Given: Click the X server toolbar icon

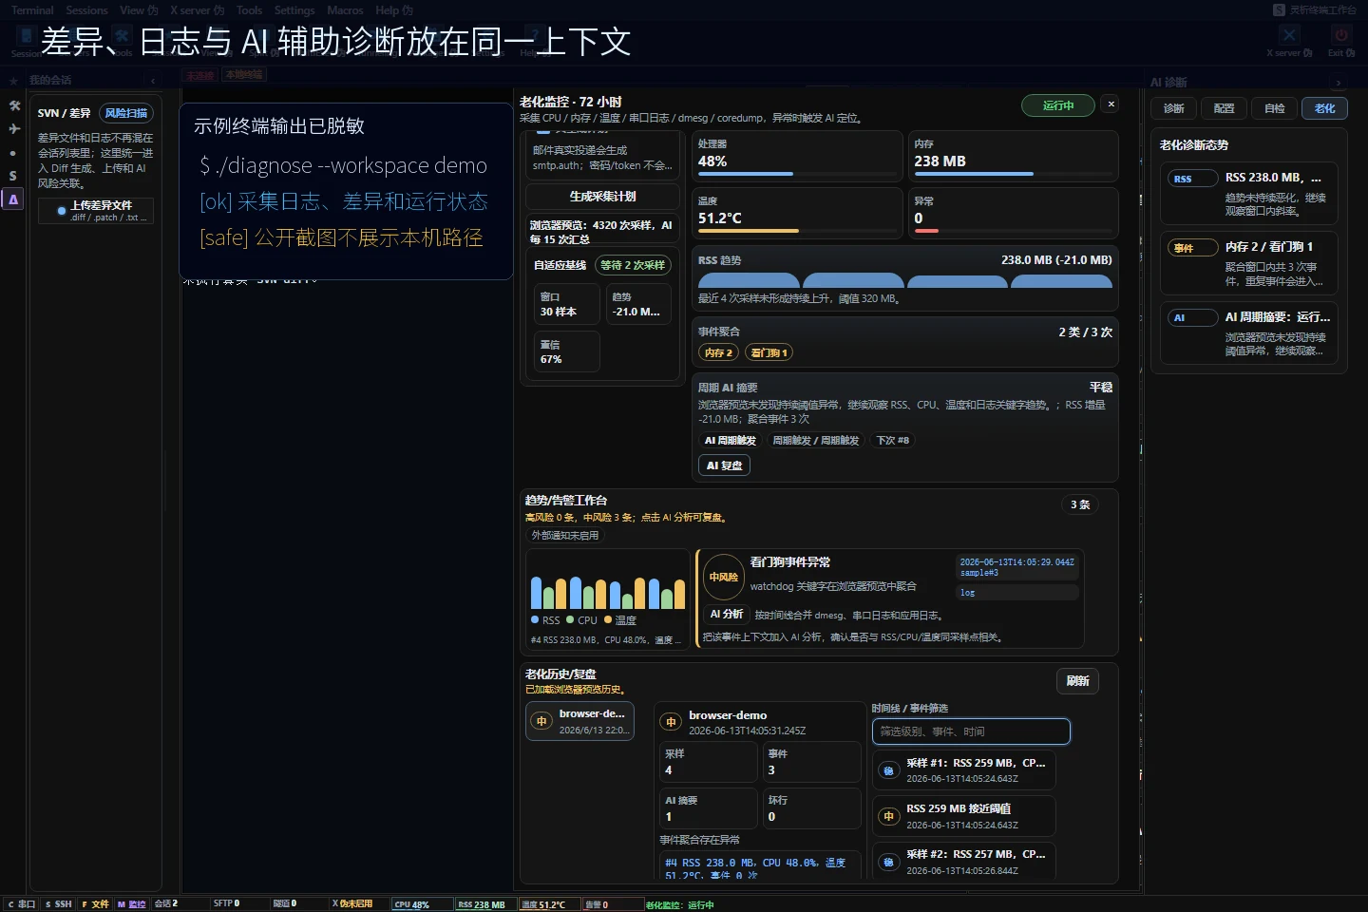Looking at the screenshot, I should [x=1289, y=35].
